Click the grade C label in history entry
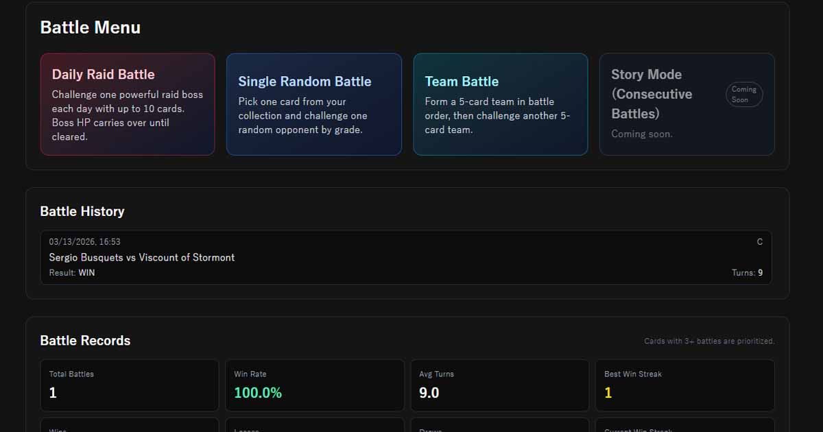The height and width of the screenshot is (432, 823). 759,242
